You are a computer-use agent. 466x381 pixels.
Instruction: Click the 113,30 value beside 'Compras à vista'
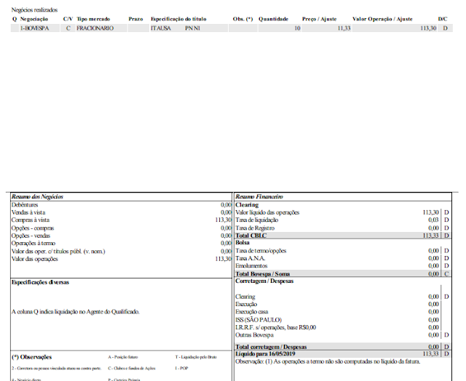[x=224, y=220]
